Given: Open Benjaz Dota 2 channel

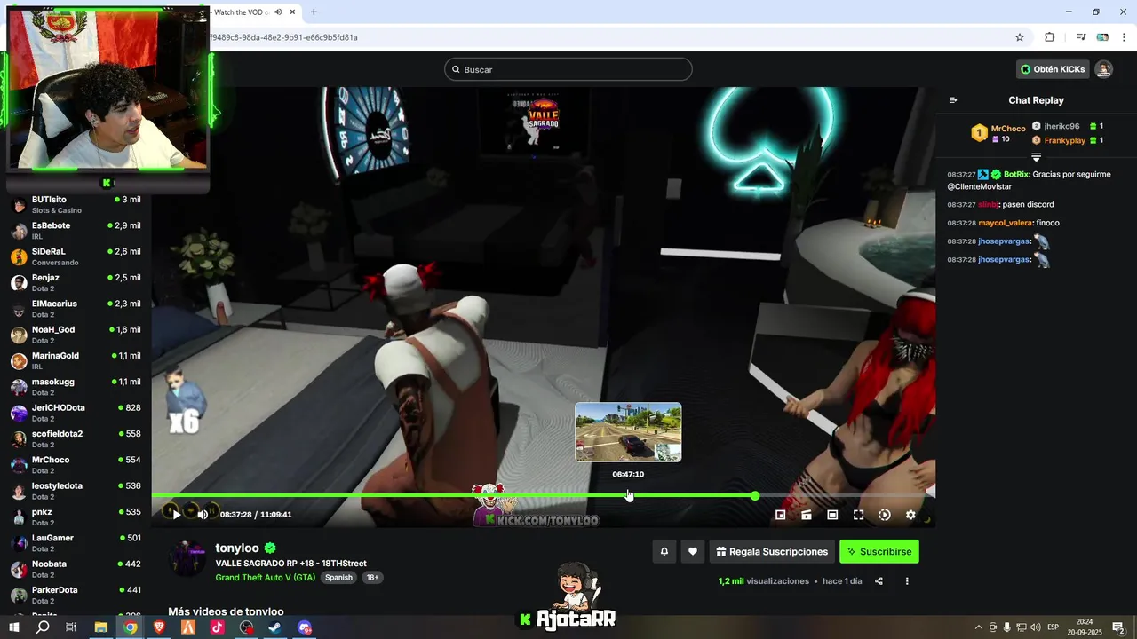Looking at the screenshot, I should click(76, 283).
